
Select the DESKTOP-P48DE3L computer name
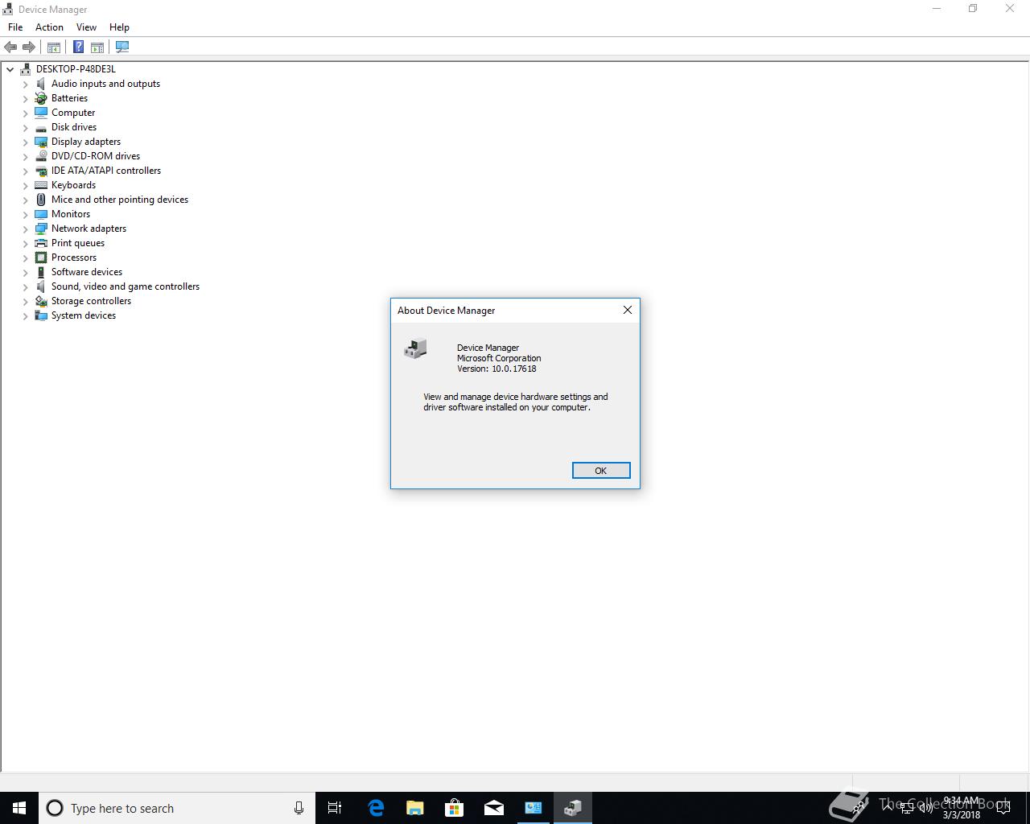[x=76, y=69]
